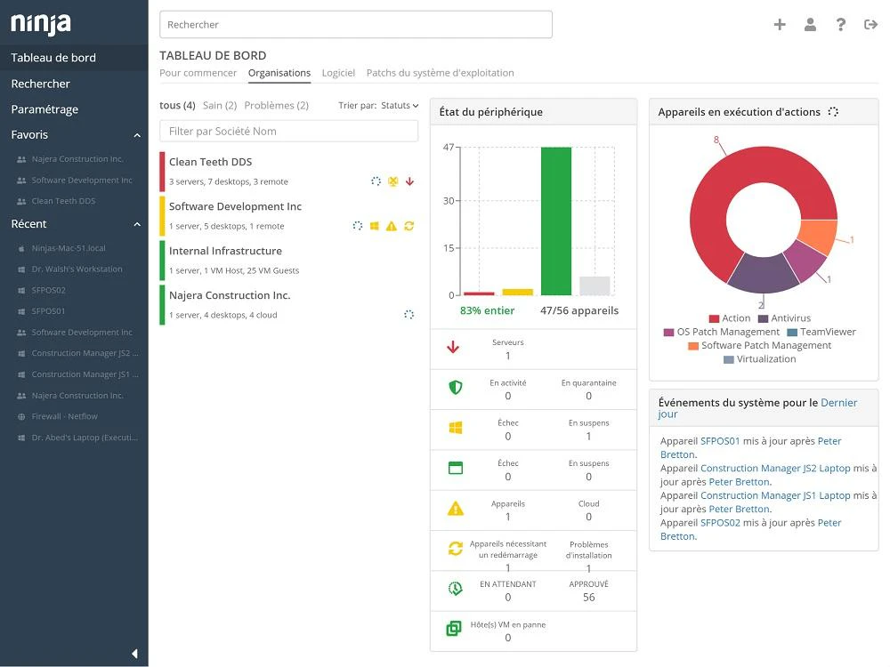890x667 pixels.
Task: Open Construction Manager JS2 Laptop event link
Action: click(x=775, y=468)
